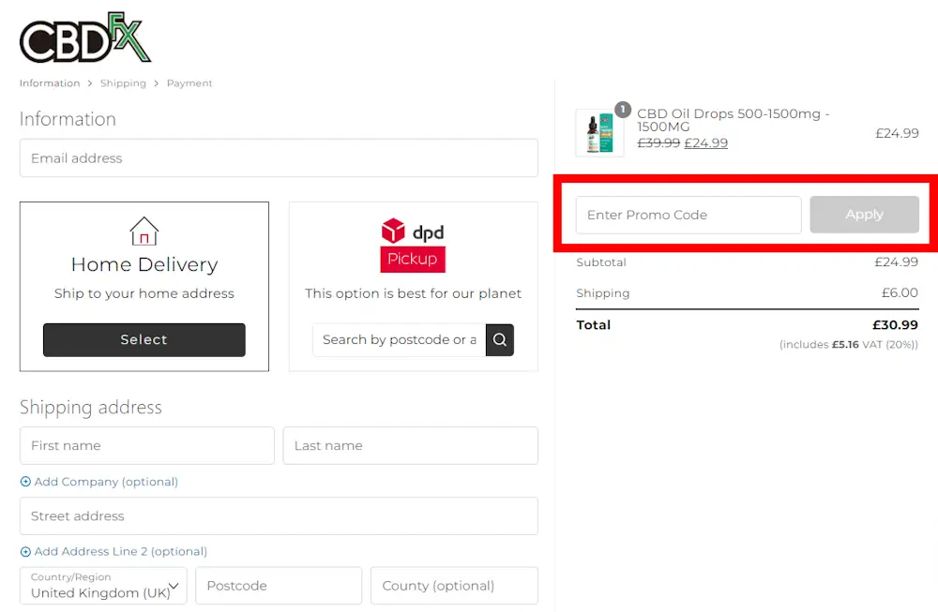Focus the Email address field
This screenshot has width=938, height=612.
(x=279, y=158)
